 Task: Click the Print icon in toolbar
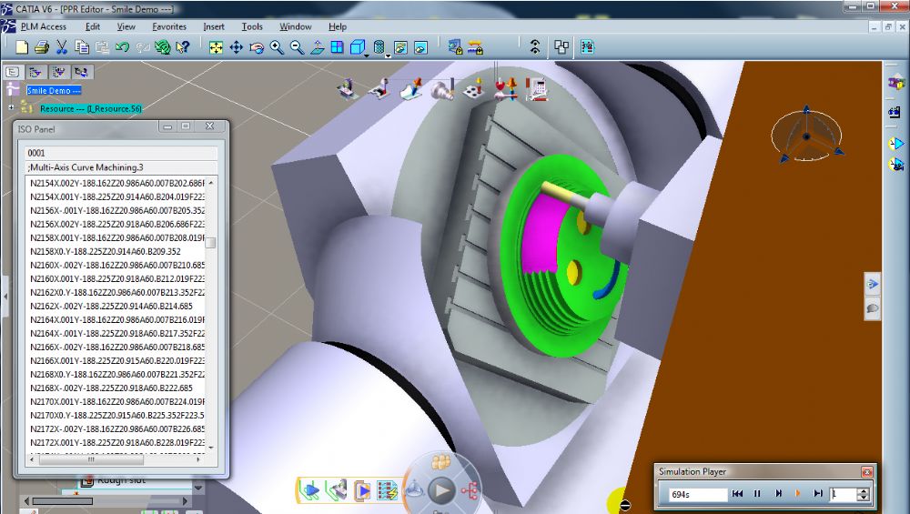pyautogui.click(x=42, y=47)
